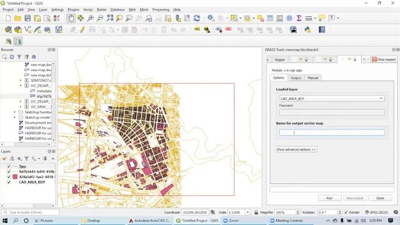The width and height of the screenshot is (400, 225).
Task: Click the 428a5df2 layer color swatch
Action: [15, 177]
